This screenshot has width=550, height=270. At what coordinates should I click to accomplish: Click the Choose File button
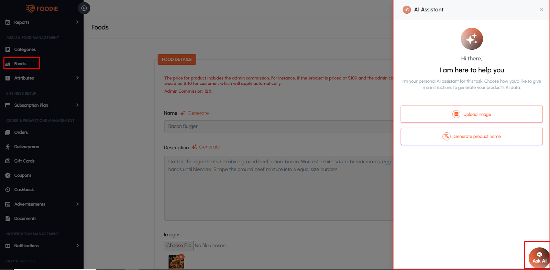(x=179, y=246)
